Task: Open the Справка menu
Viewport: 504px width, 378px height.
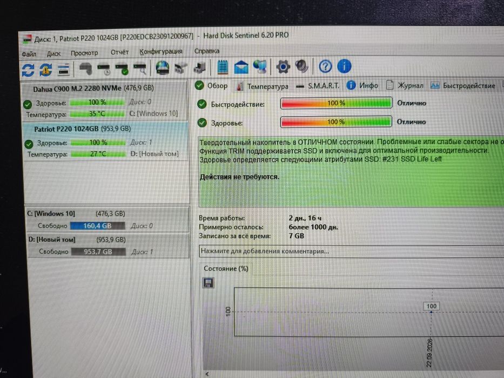Action: 207,51
